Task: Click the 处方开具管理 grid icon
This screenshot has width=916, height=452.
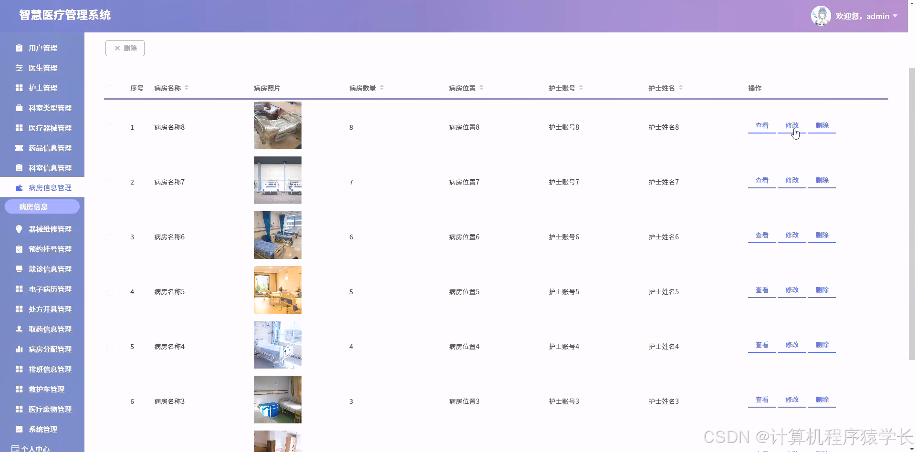Action: 19,309
